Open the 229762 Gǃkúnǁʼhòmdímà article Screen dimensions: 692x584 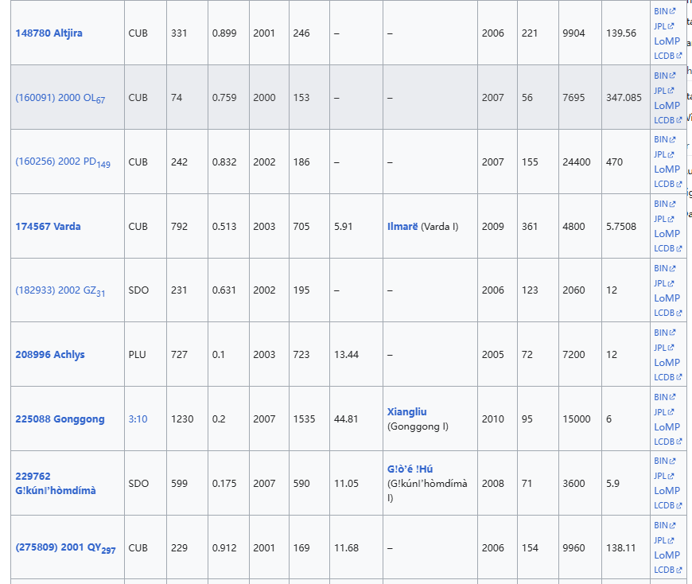point(55,483)
